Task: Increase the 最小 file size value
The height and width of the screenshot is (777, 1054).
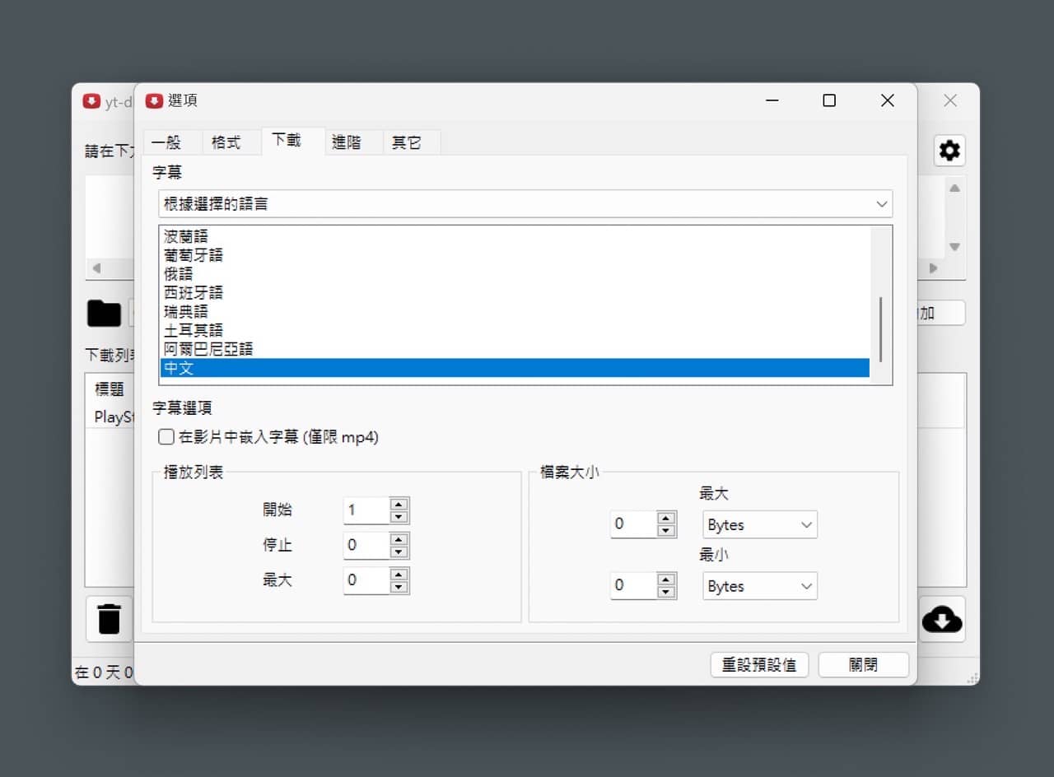Action: 667,580
